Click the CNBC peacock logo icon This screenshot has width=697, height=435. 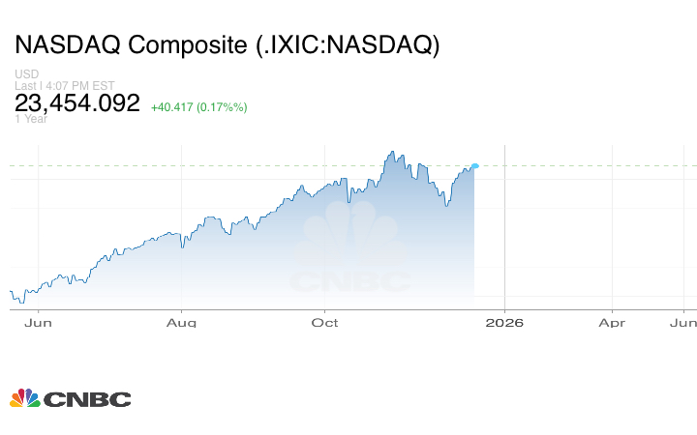coord(25,398)
